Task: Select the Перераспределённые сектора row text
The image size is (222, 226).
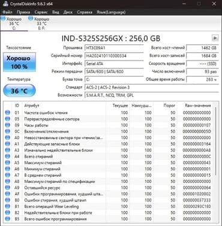Action: coord(52,119)
